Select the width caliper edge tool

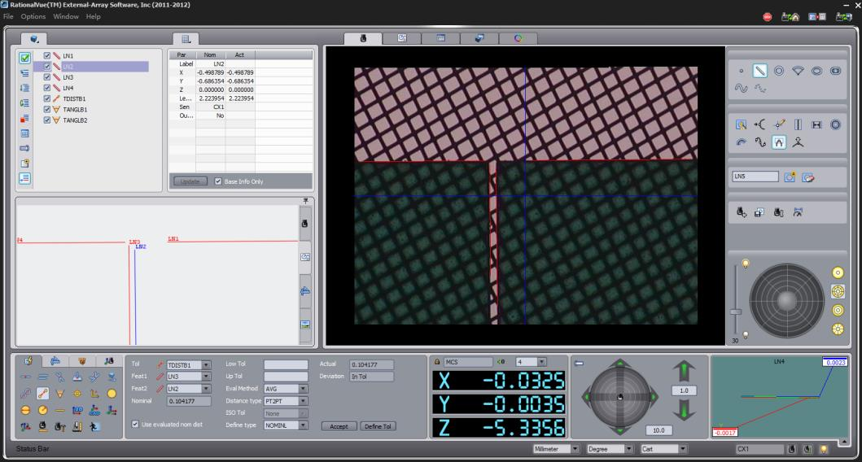point(817,124)
